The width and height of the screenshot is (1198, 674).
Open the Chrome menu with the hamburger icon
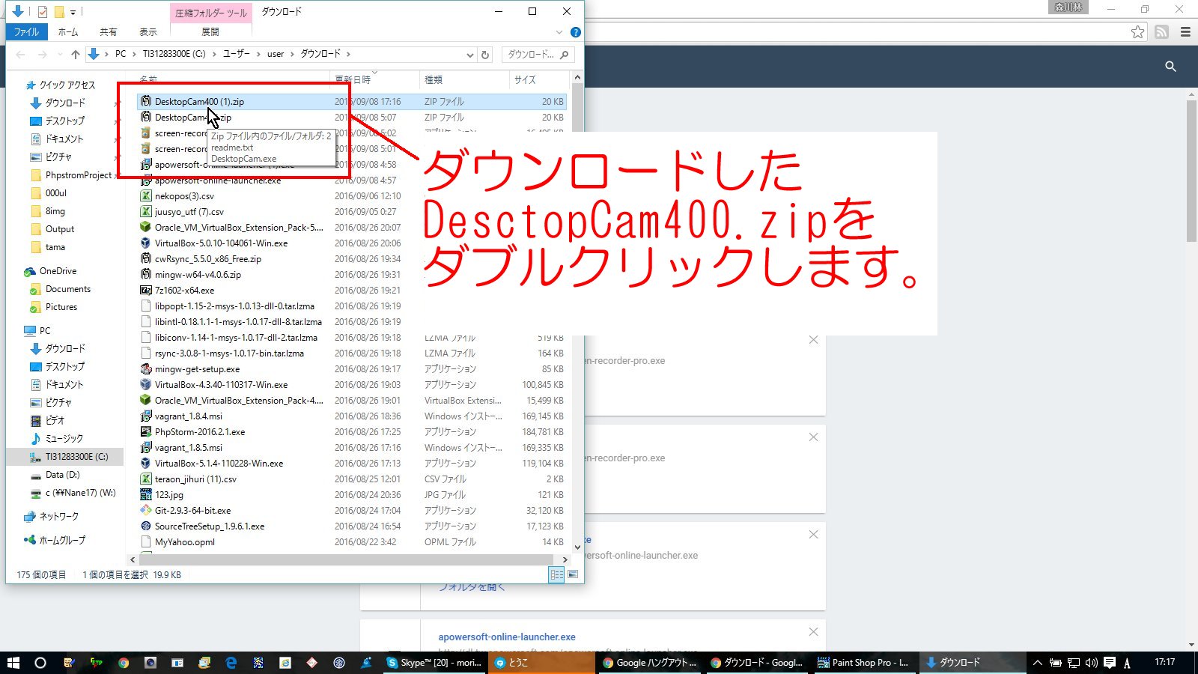[x=1185, y=31]
